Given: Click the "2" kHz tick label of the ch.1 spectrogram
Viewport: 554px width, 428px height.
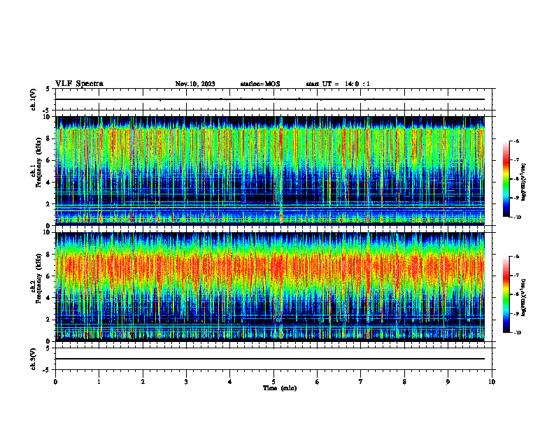Looking at the screenshot, I should (x=49, y=204).
